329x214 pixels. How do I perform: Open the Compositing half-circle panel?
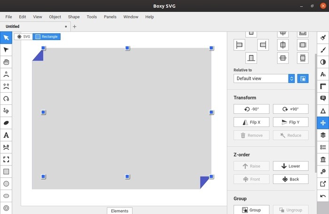[323, 62]
